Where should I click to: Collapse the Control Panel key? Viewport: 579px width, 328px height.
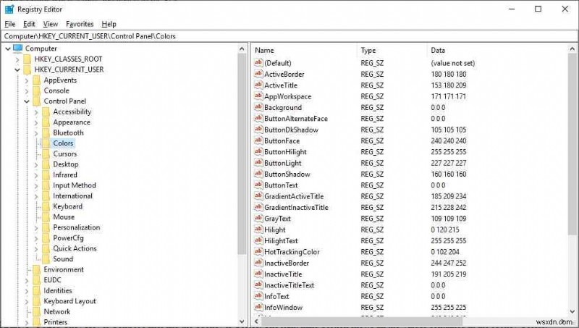pos(27,101)
